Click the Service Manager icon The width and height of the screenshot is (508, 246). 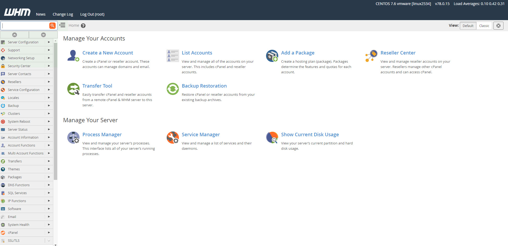point(173,138)
